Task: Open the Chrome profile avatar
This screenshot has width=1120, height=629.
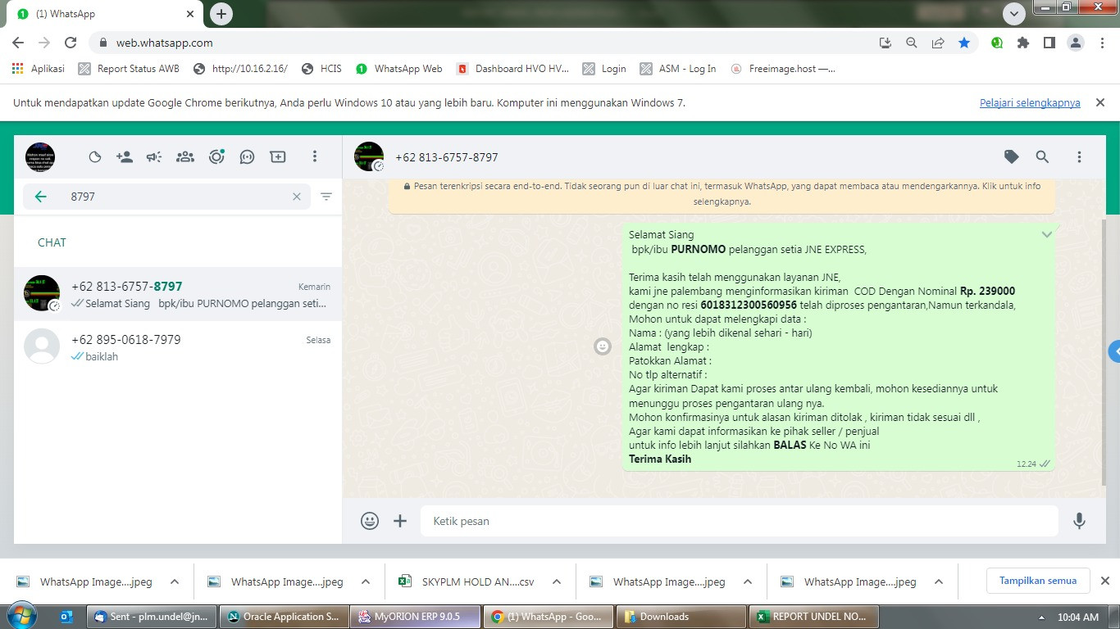Action: tap(1076, 43)
